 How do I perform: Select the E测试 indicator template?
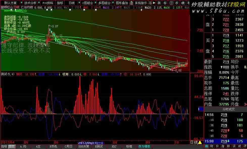point(99,146)
